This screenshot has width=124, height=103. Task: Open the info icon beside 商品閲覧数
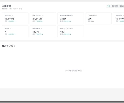[x=41, y=28]
